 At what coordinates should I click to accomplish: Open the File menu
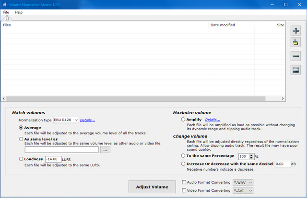click(x=6, y=12)
